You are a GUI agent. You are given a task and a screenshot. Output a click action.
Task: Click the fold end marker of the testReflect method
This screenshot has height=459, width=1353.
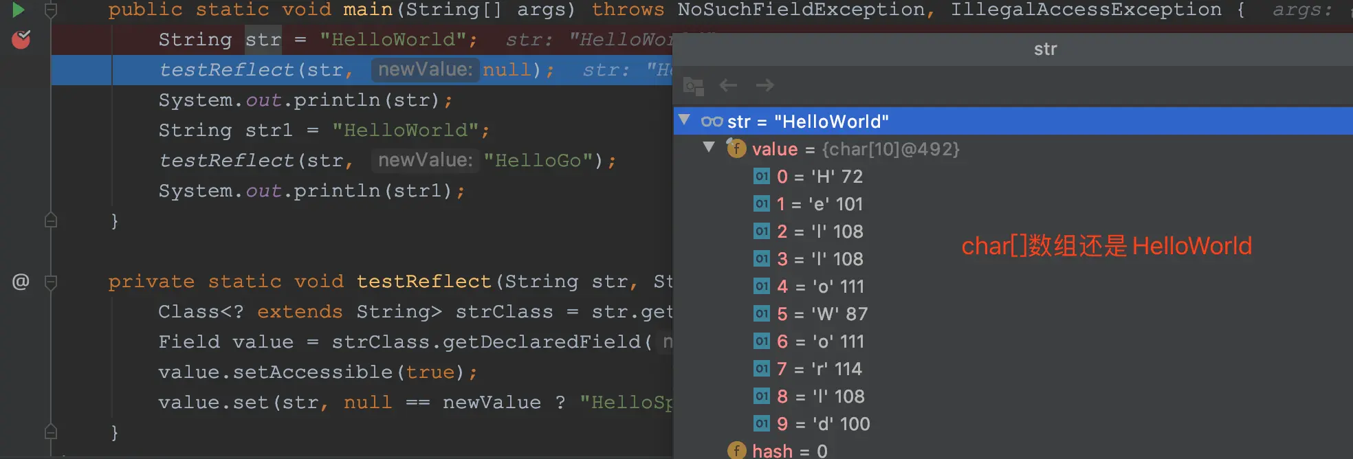(50, 432)
